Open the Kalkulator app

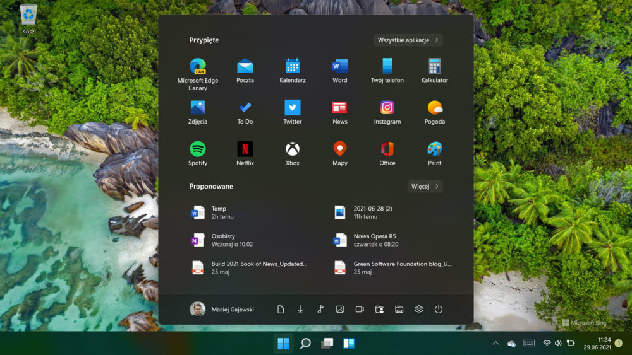click(435, 71)
